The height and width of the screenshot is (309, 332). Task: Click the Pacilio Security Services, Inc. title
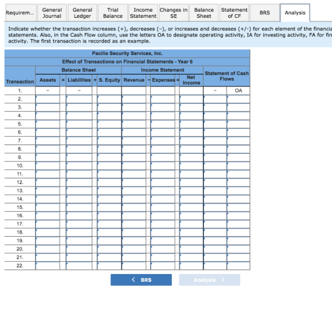pos(127,53)
